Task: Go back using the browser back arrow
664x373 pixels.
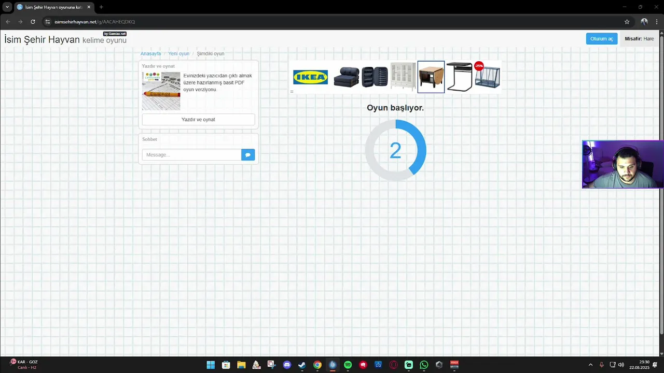Action: click(x=8, y=22)
